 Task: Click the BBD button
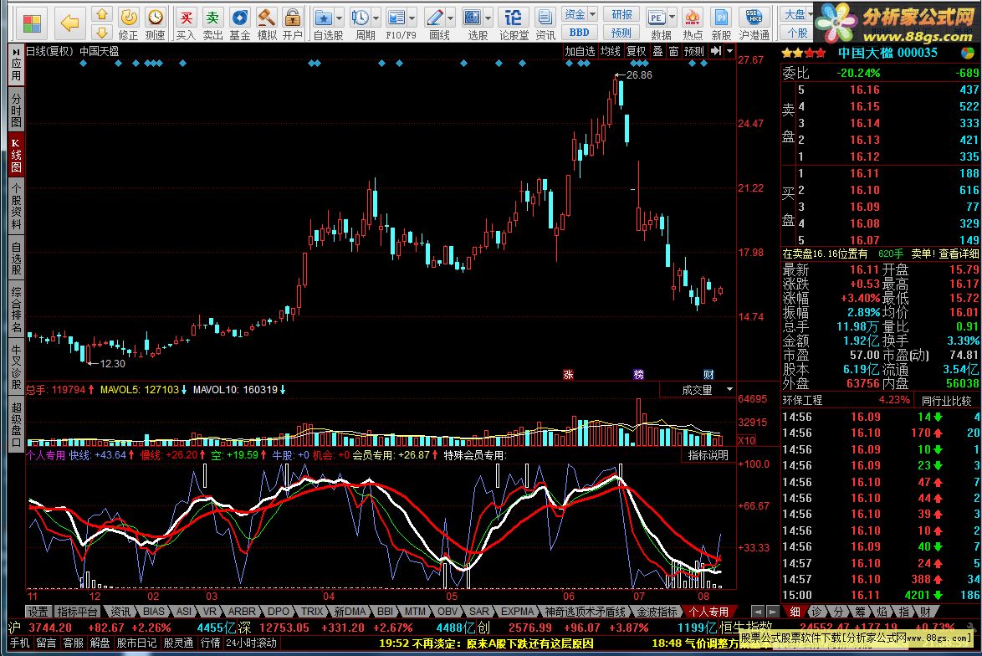[x=580, y=32]
